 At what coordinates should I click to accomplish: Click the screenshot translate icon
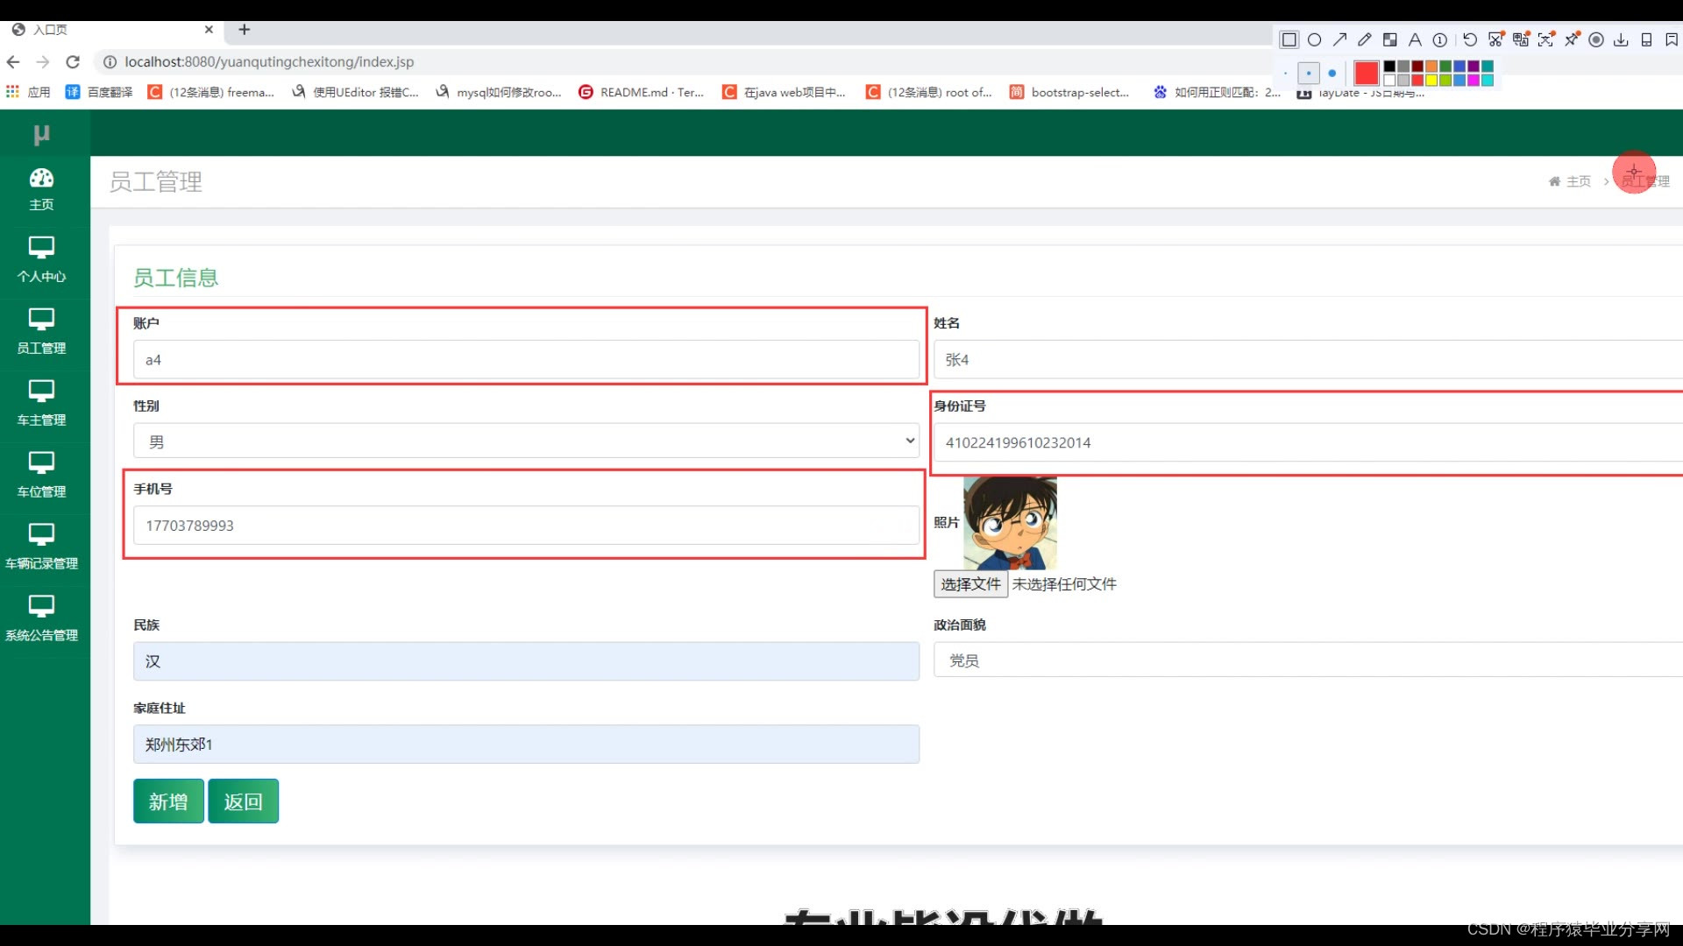1521,39
